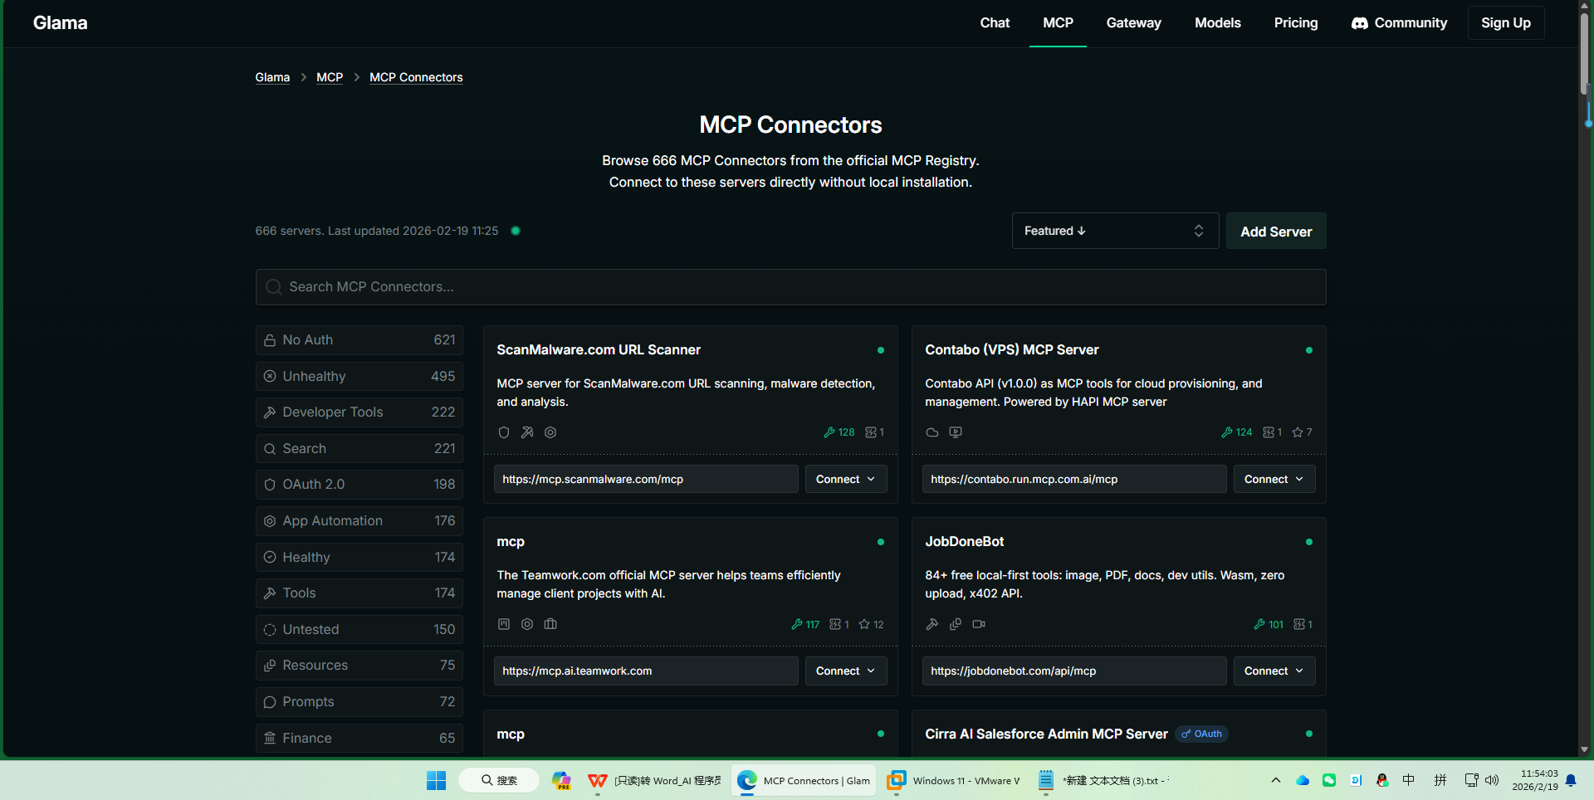Click the cloud icon on Contabo card

[932, 432]
